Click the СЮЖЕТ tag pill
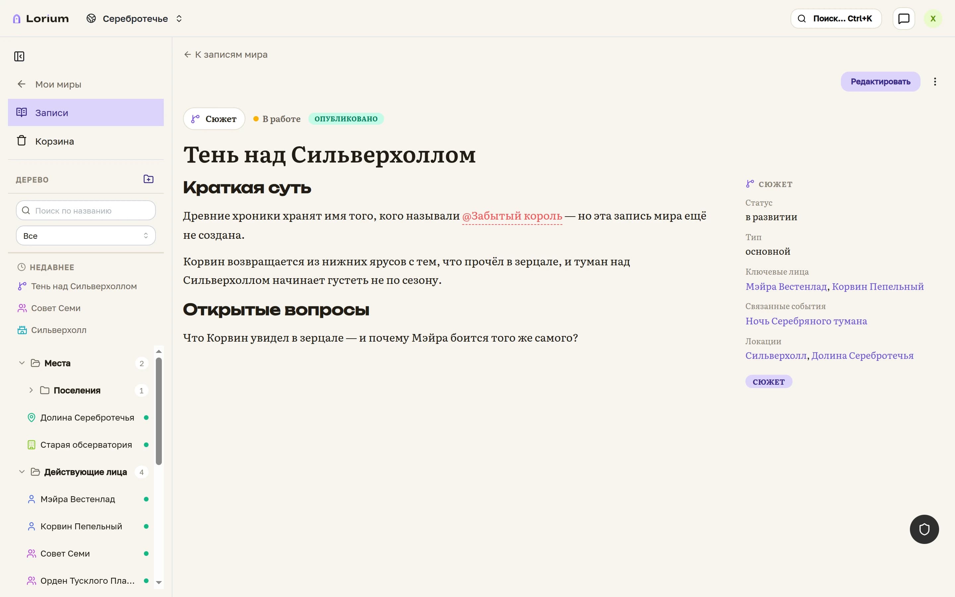Viewport: 955px width, 597px height. (x=769, y=382)
